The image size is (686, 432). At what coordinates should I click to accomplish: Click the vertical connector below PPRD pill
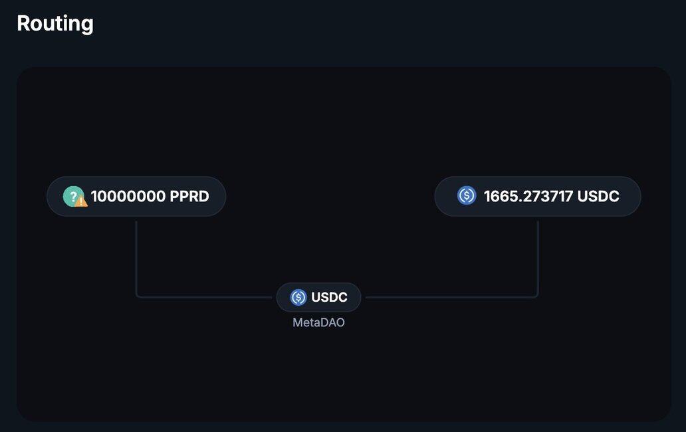[136, 256]
